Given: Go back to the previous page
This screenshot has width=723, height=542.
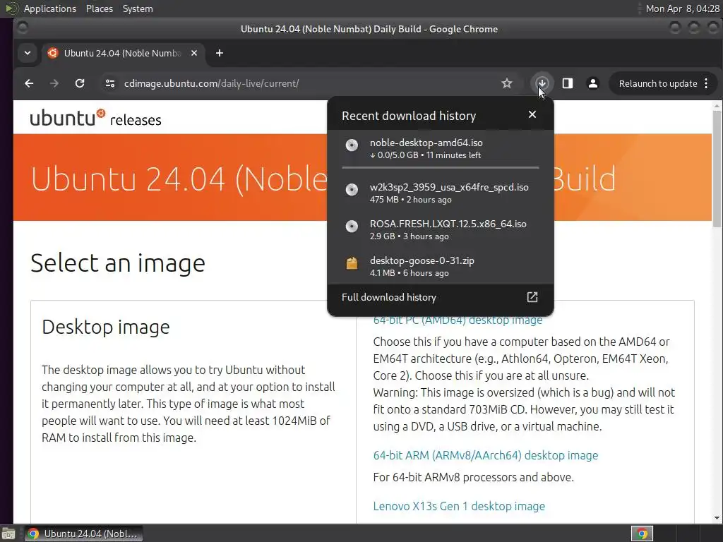Looking at the screenshot, I should (x=29, y=83).
